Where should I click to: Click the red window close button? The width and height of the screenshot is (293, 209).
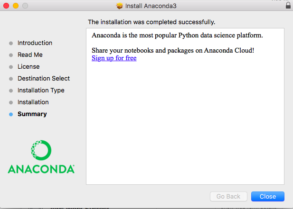point(6,6)
